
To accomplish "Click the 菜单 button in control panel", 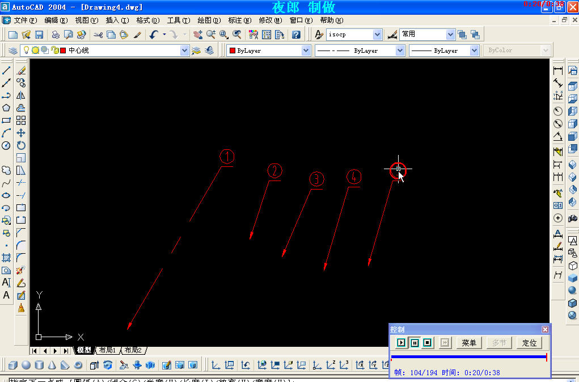I will click(x=469, y=343).
